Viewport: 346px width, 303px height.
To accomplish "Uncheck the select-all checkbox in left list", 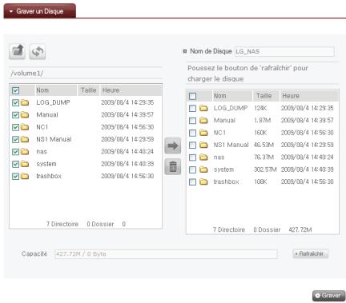I will coord(15,90).
